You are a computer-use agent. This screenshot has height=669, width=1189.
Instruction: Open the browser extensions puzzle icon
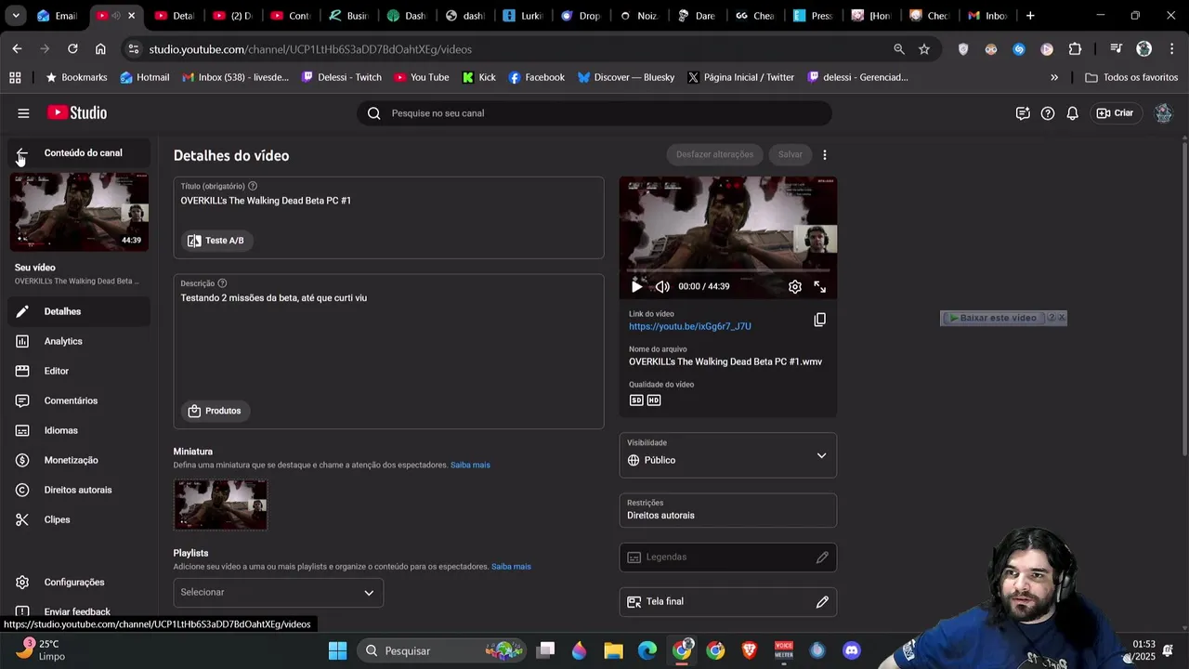(1075, 49)
